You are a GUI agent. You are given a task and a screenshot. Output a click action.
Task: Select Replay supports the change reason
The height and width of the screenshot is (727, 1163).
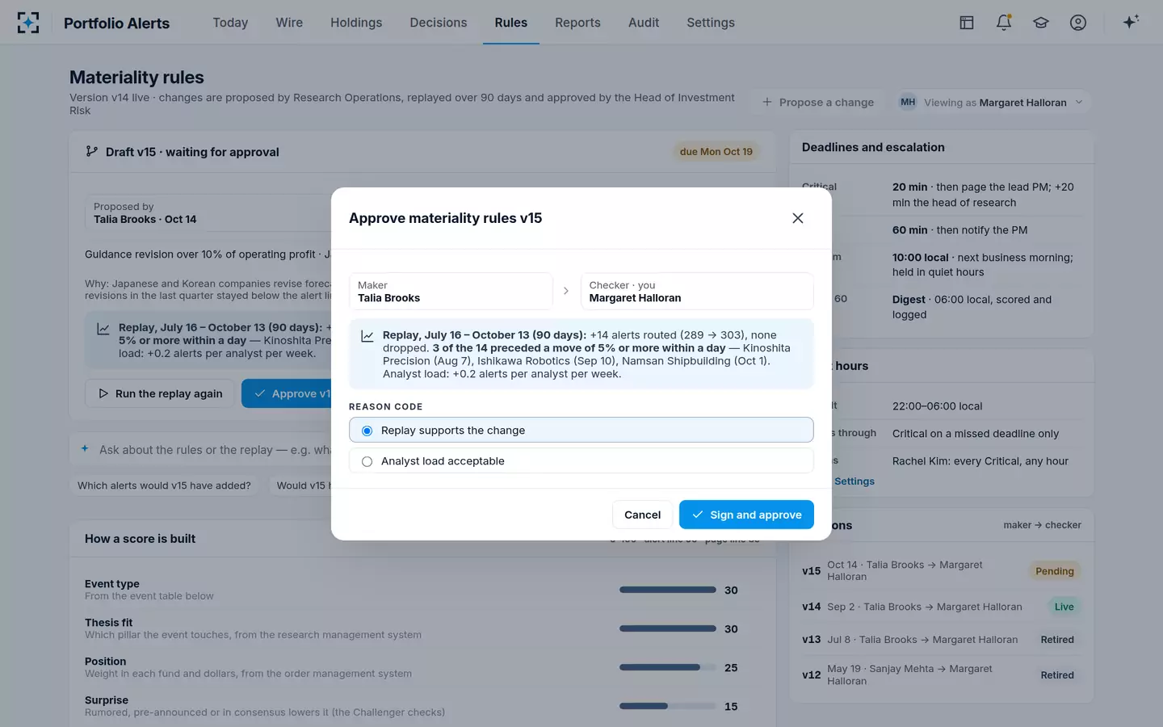(x=581, y=431)
